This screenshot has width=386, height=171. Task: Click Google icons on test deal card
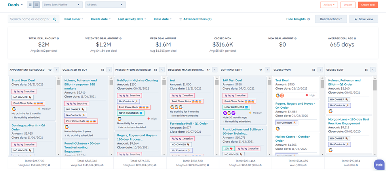[176, 107]
